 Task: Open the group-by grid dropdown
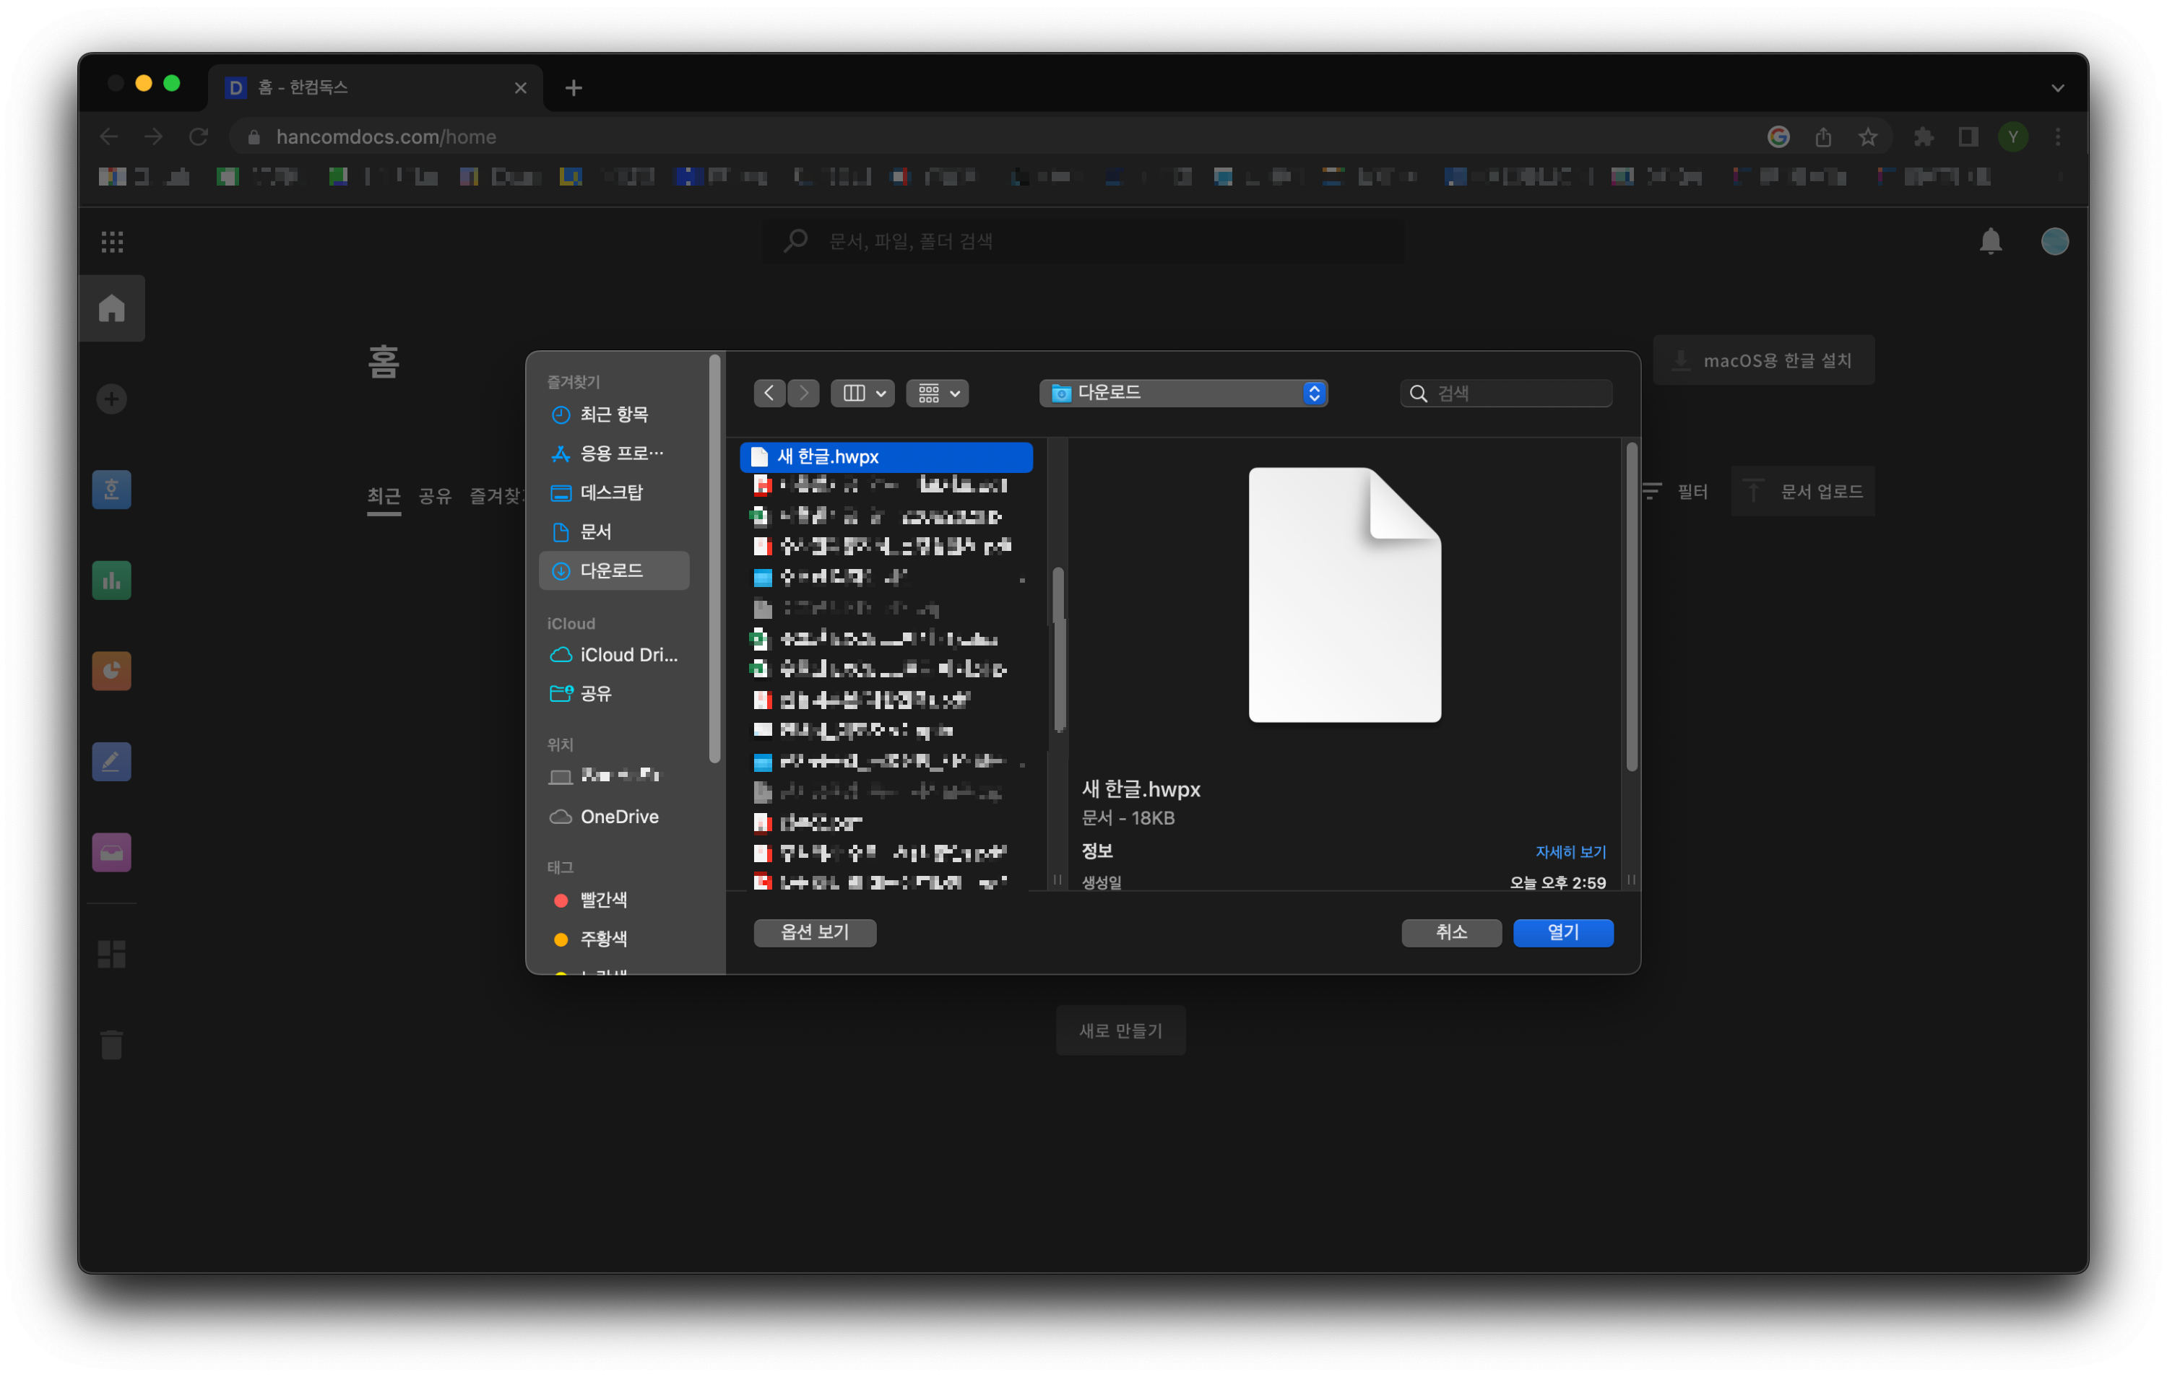coord(937,393)
